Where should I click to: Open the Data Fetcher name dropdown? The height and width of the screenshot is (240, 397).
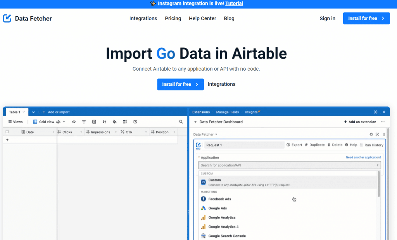(x=205, y=134)
